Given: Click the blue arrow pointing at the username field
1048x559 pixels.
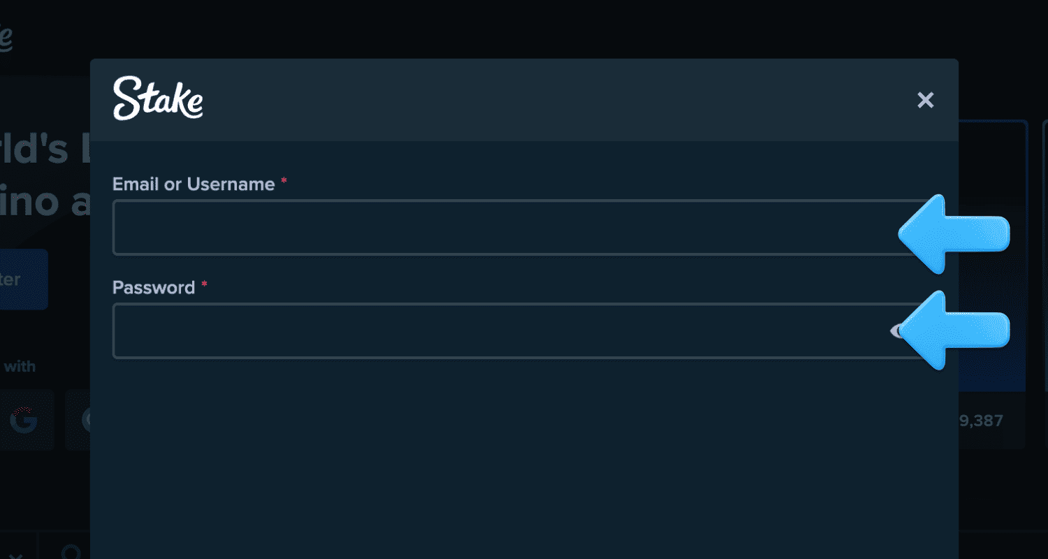Looking at the screenshot, I should [955, 233].
